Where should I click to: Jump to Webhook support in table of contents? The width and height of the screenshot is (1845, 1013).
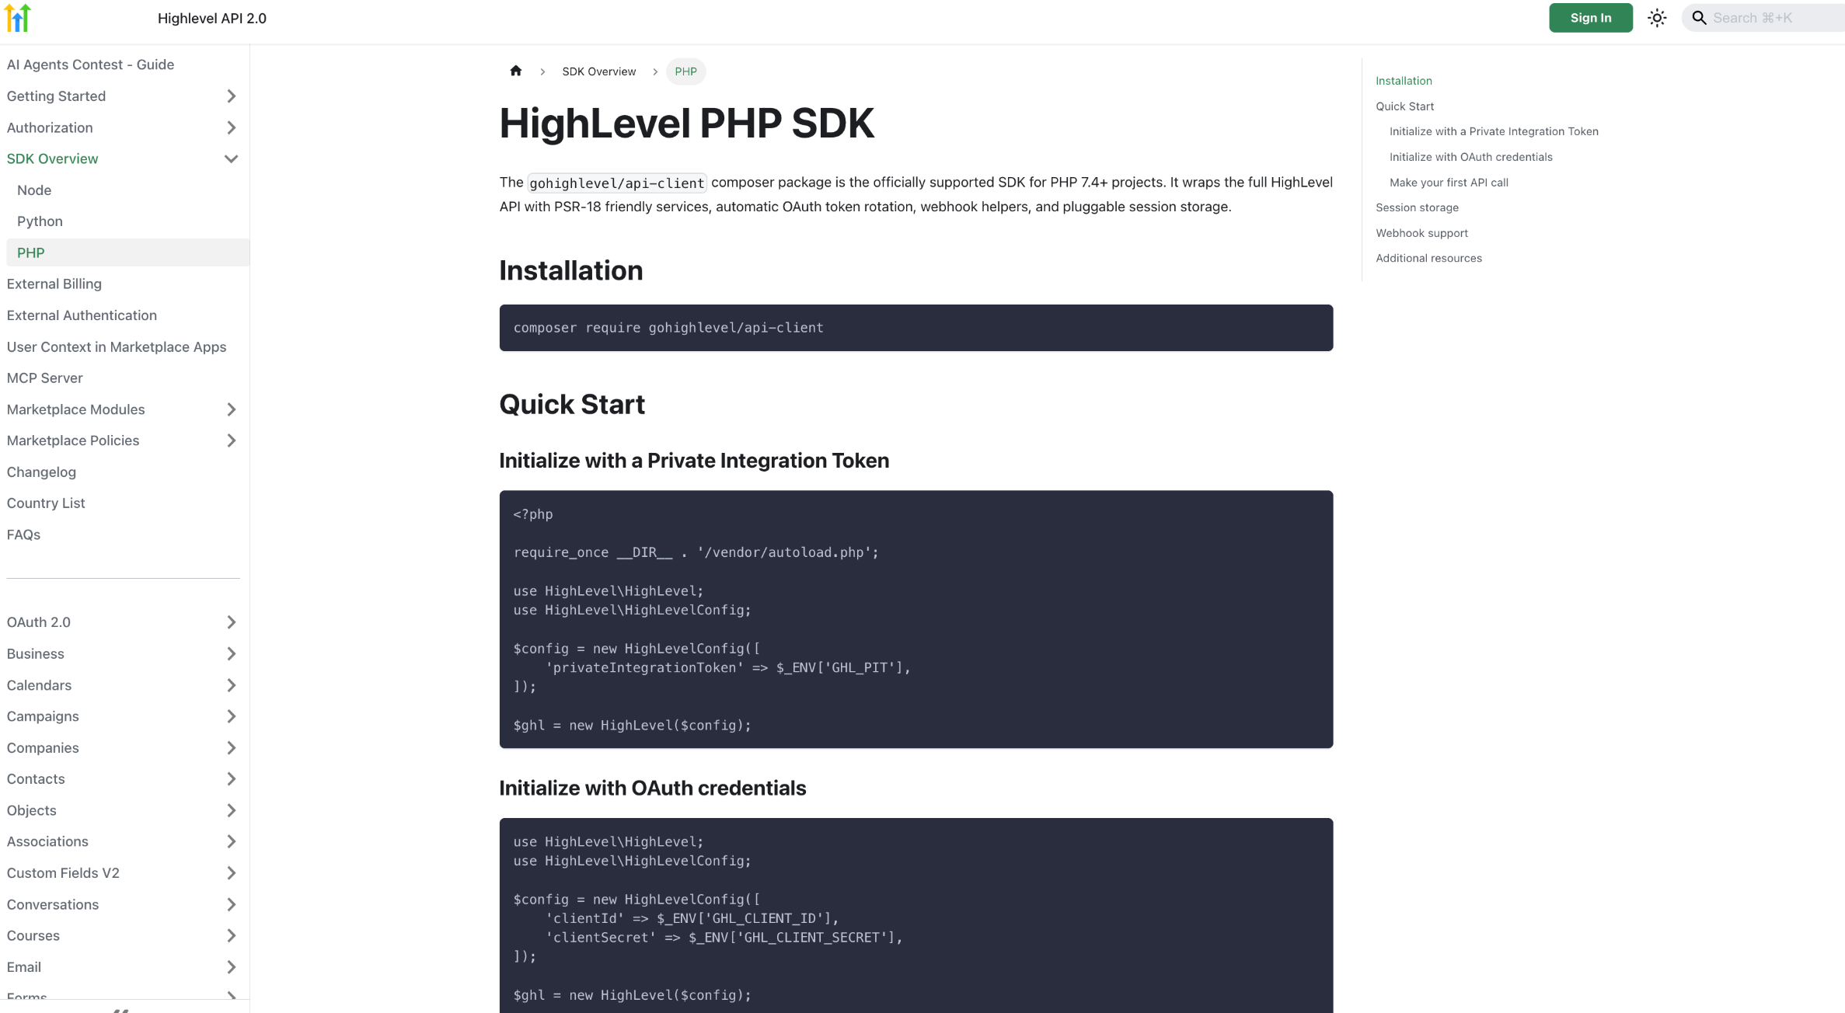[1421, 233]
